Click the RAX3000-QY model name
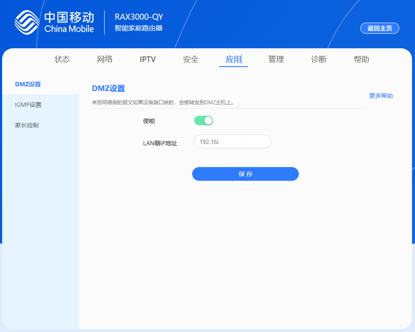415x332 pixels. tap(139, 17)
